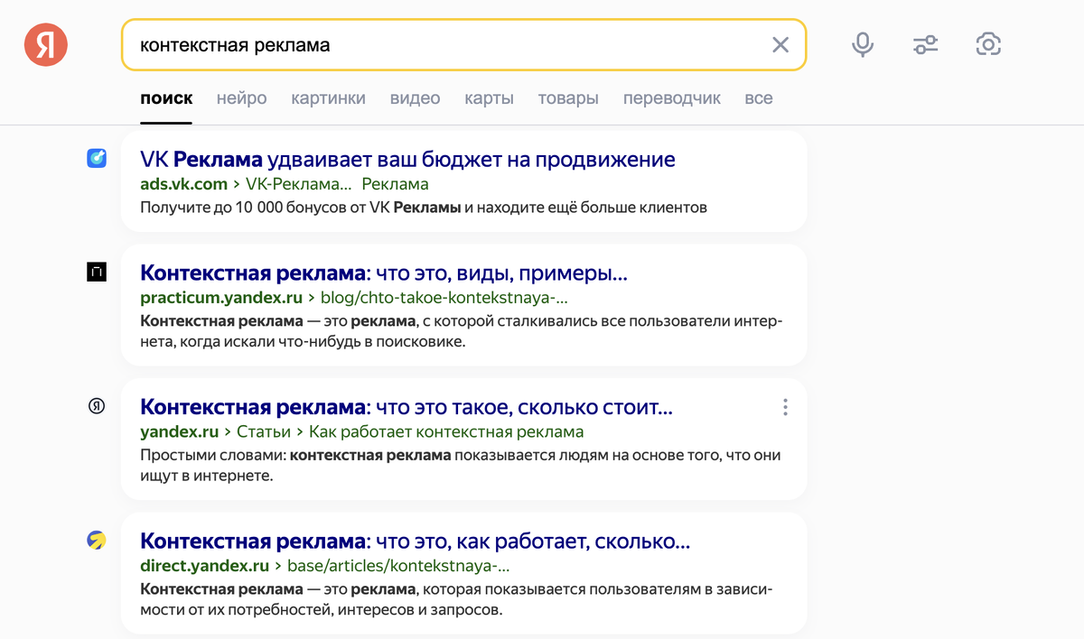Image resolution: width=1084 pixels, height=639 pixels.
Task: Switch to the картинки tab
Action: pyautogui.click(x=328, y=98)
